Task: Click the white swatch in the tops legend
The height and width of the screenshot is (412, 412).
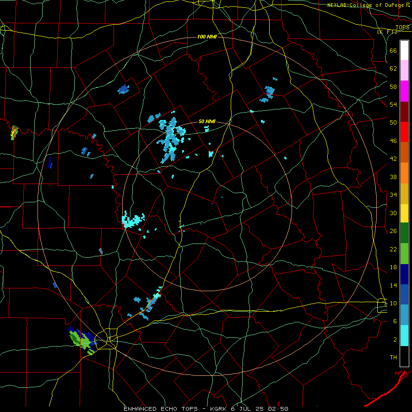Action: 404,50
